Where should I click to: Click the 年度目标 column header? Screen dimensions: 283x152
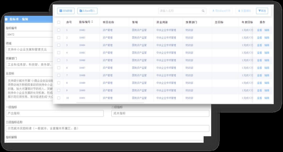tap(247, 22)
